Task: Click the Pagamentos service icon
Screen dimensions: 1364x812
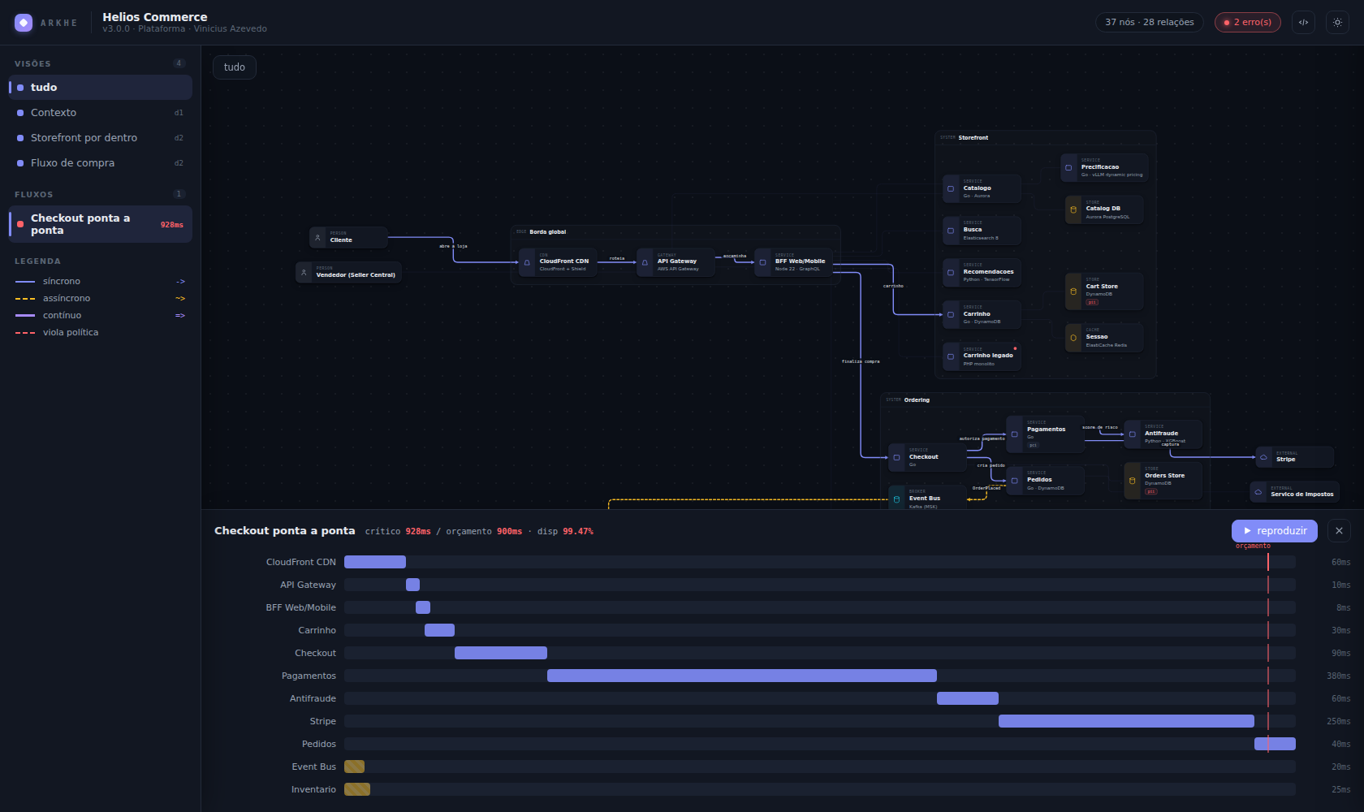Action: [x=1014, y=434]
